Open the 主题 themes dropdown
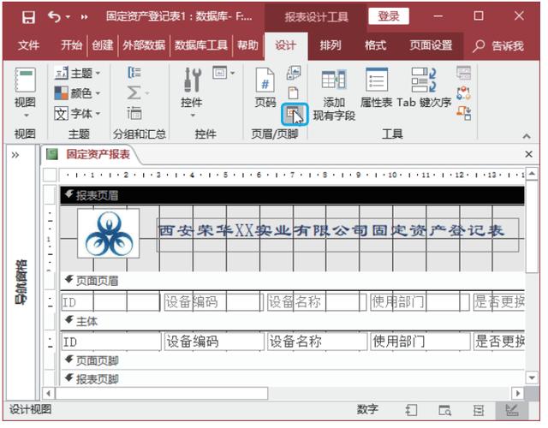548x428 pixels. click(x=78, y=74)
